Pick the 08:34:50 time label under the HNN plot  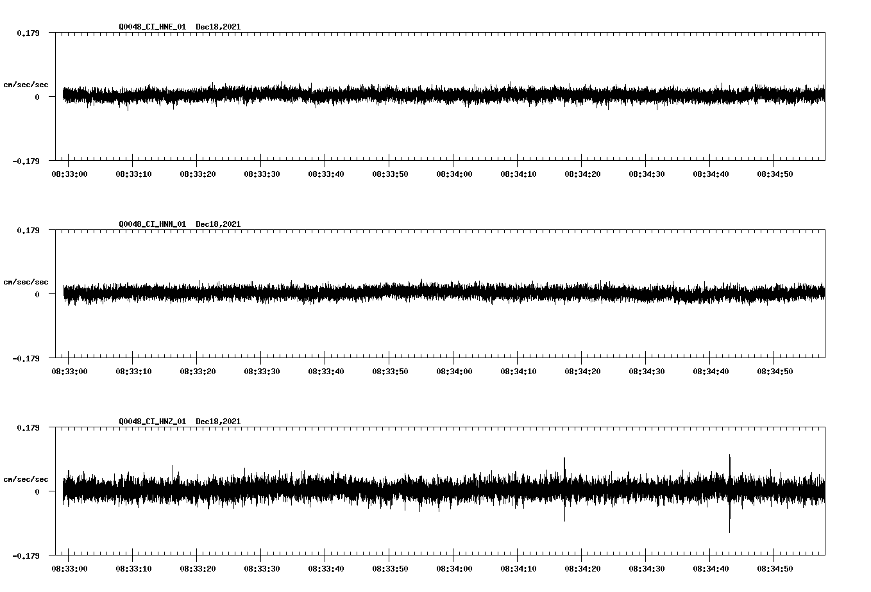click(775, 371)
